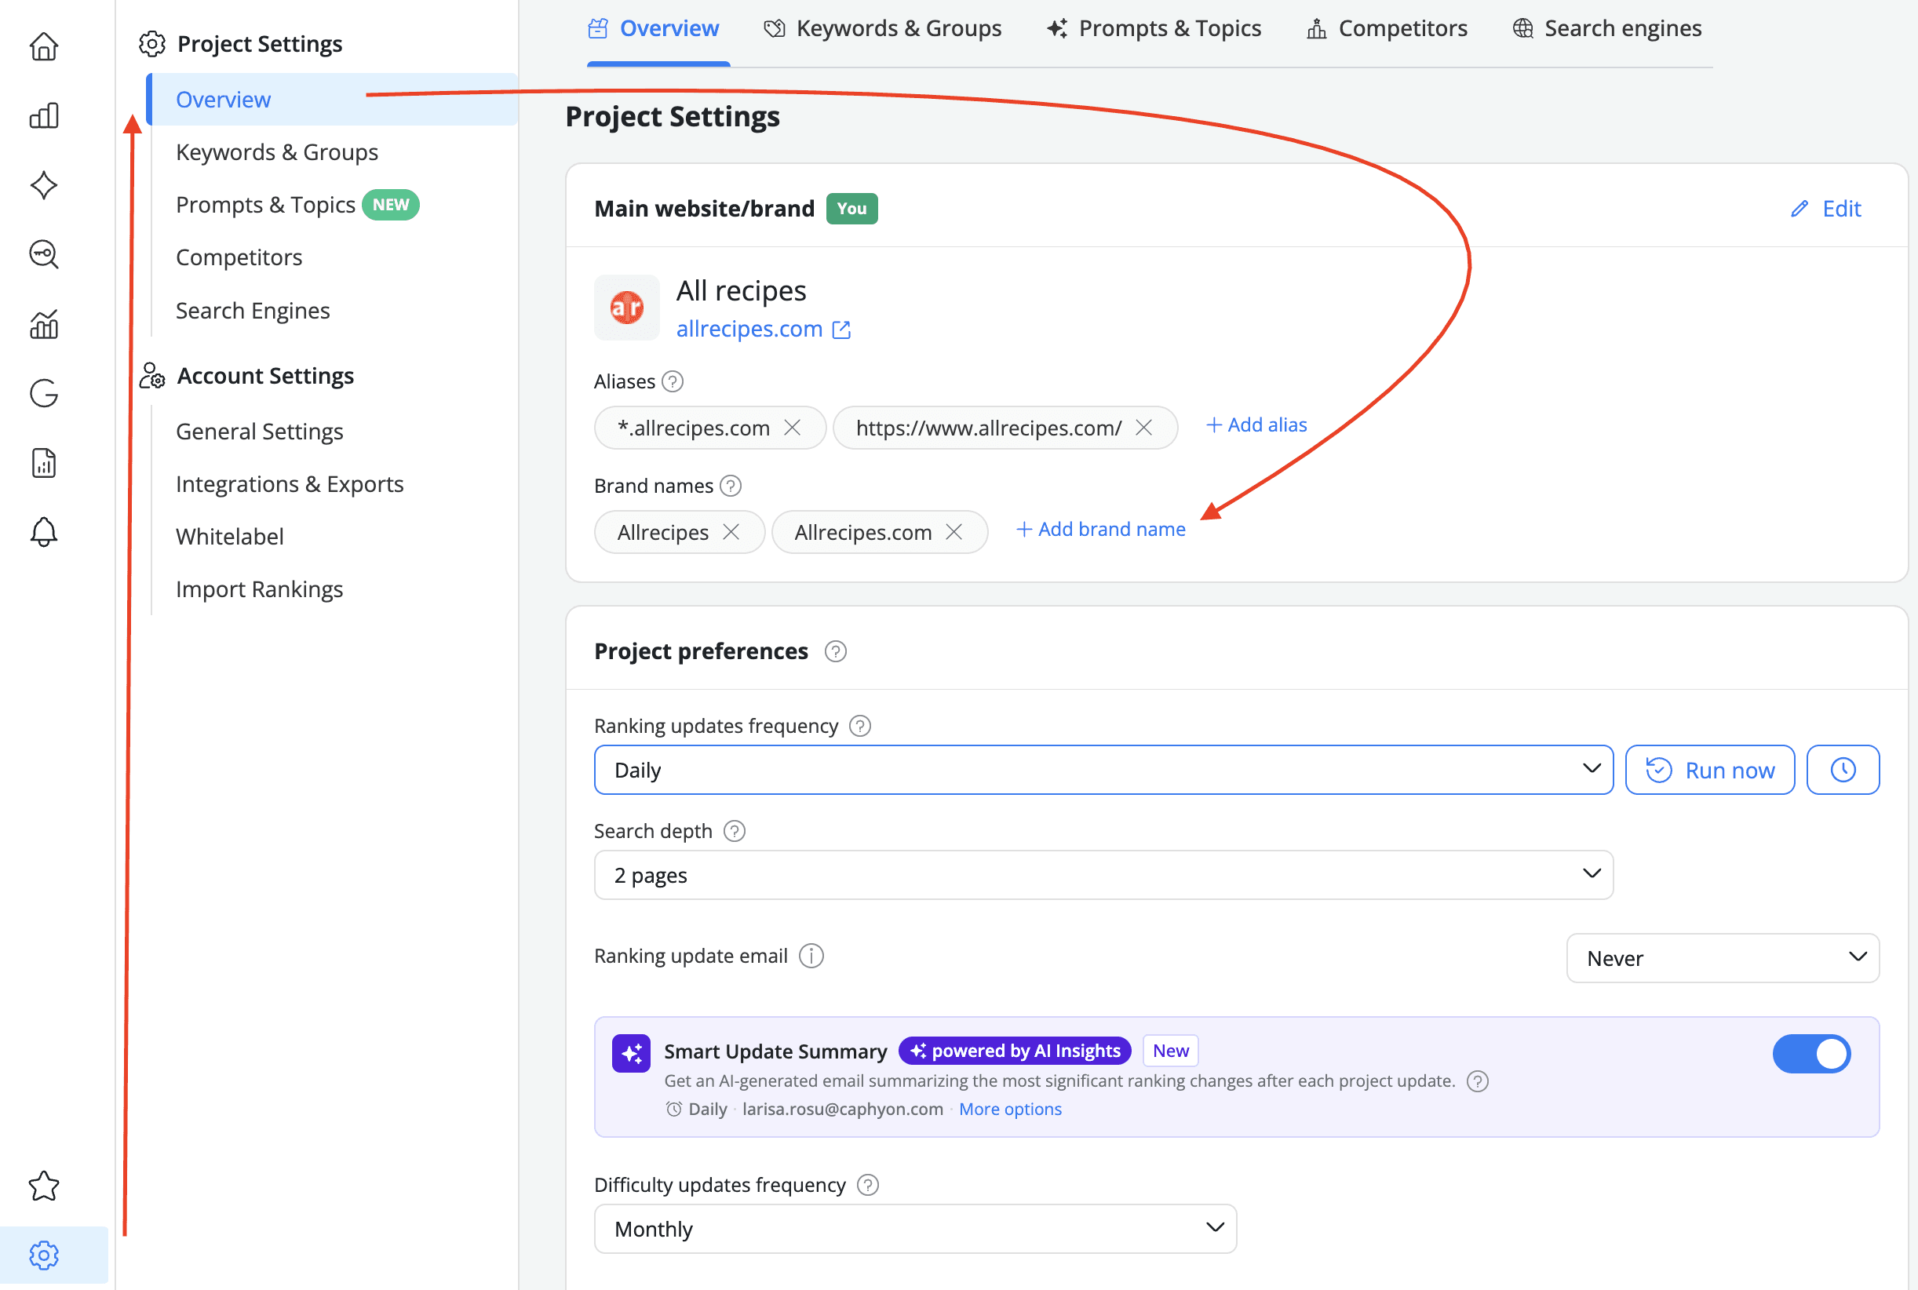Click the powered by AI Insights badge

pos(1016,1051)
